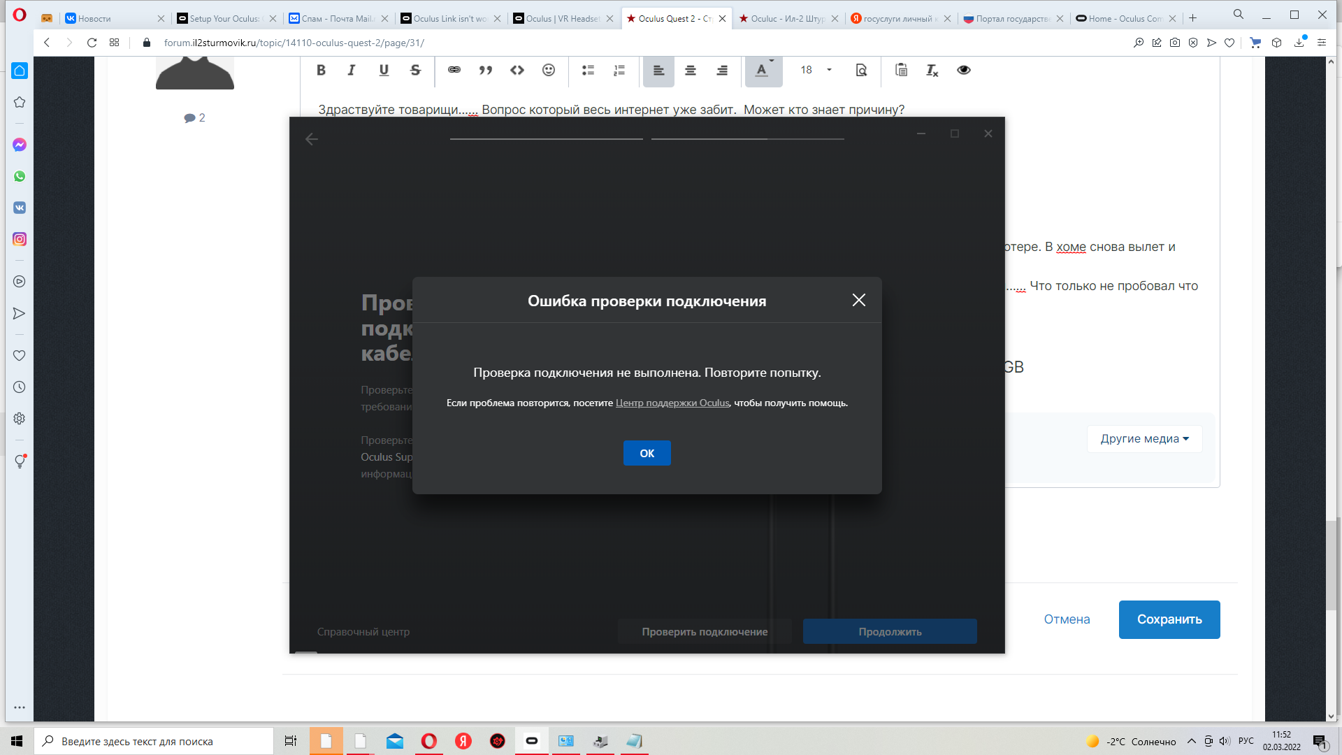
Task: Close the connection check error dialog
Action: click(x=859, y=300)
